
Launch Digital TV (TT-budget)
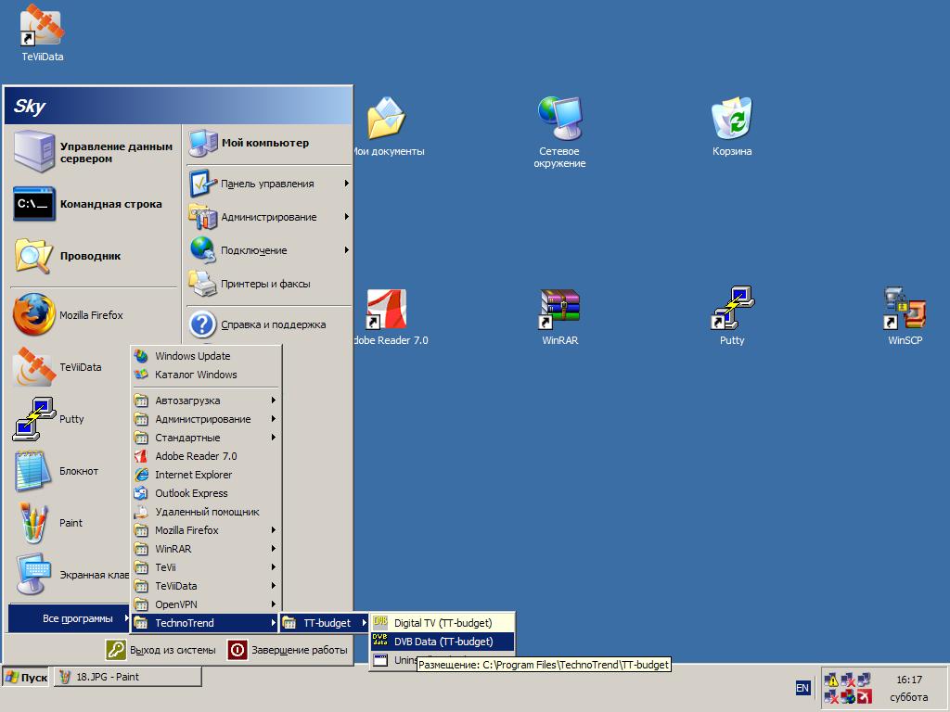[x=443, y=623]
